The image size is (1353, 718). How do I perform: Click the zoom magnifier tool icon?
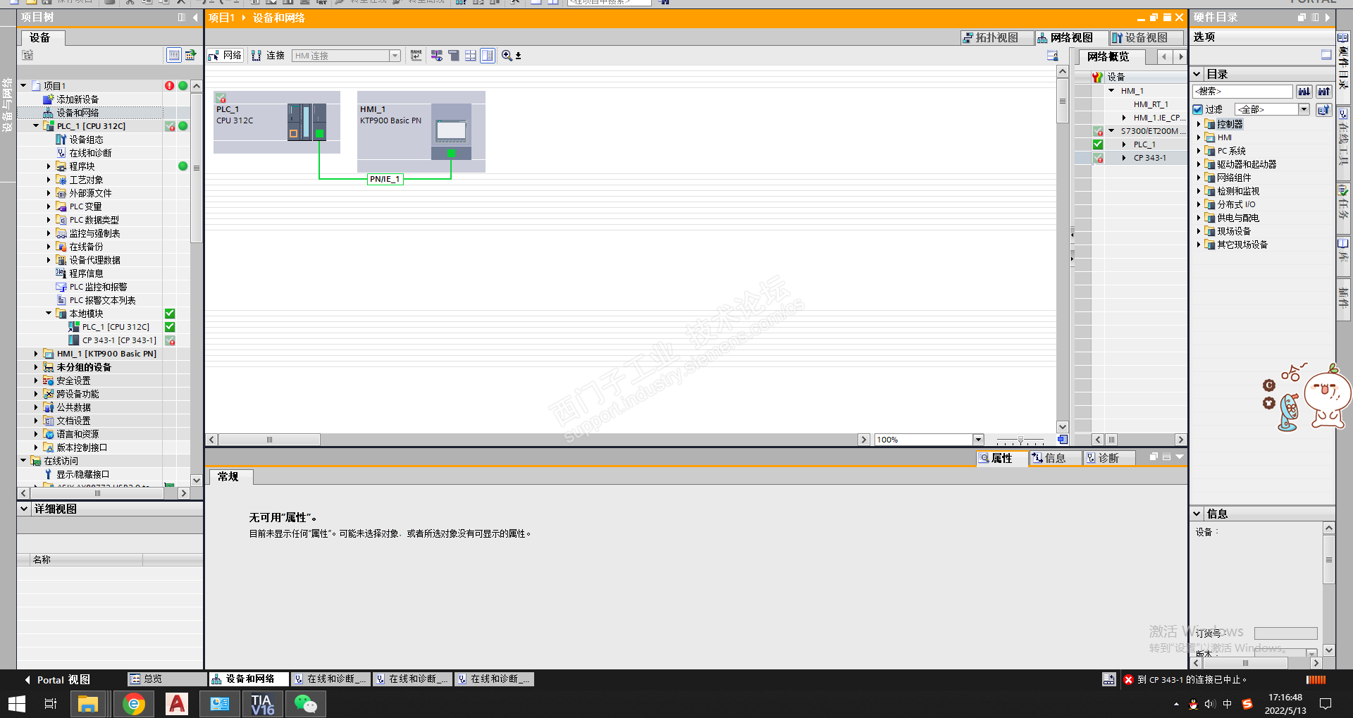point(507,56)
